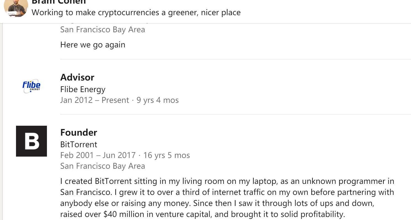Click the '$40 million in venture capital' line
The height and width of the screenshot is (220, 411).
tap(203, 214)
